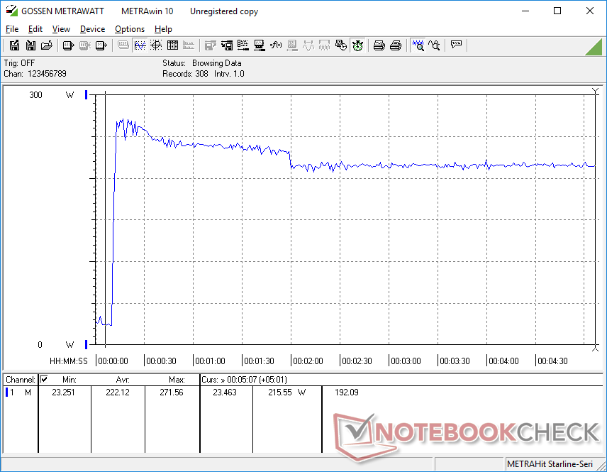Toggle the waveform zoom magnifier icon
The width and height of the screenshot is (607, 472).
pos(418,45)
